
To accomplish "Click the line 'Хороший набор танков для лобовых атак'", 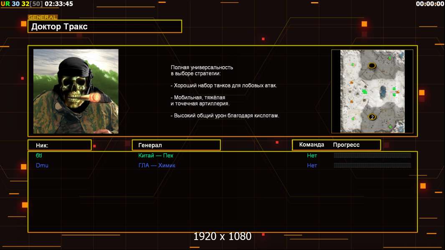I will (224, 85).
